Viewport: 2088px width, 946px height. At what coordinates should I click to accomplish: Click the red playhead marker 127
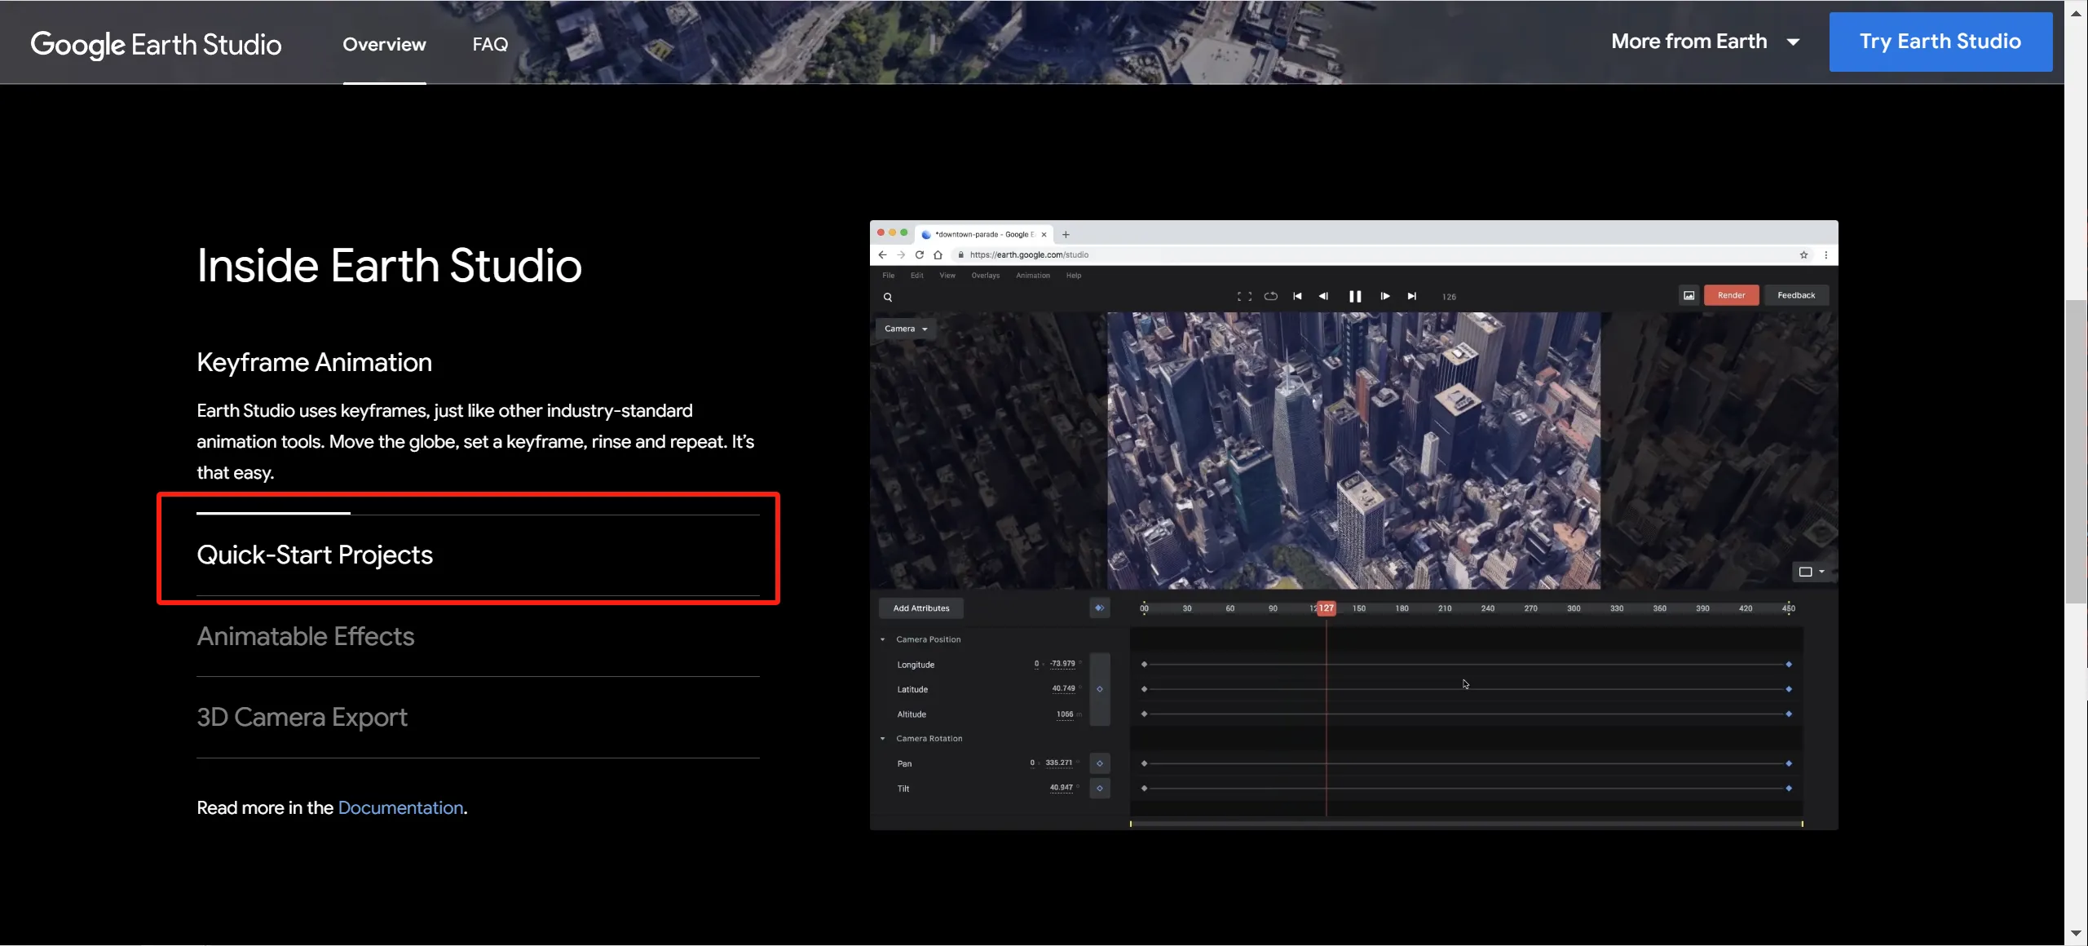pos(1326,608)
